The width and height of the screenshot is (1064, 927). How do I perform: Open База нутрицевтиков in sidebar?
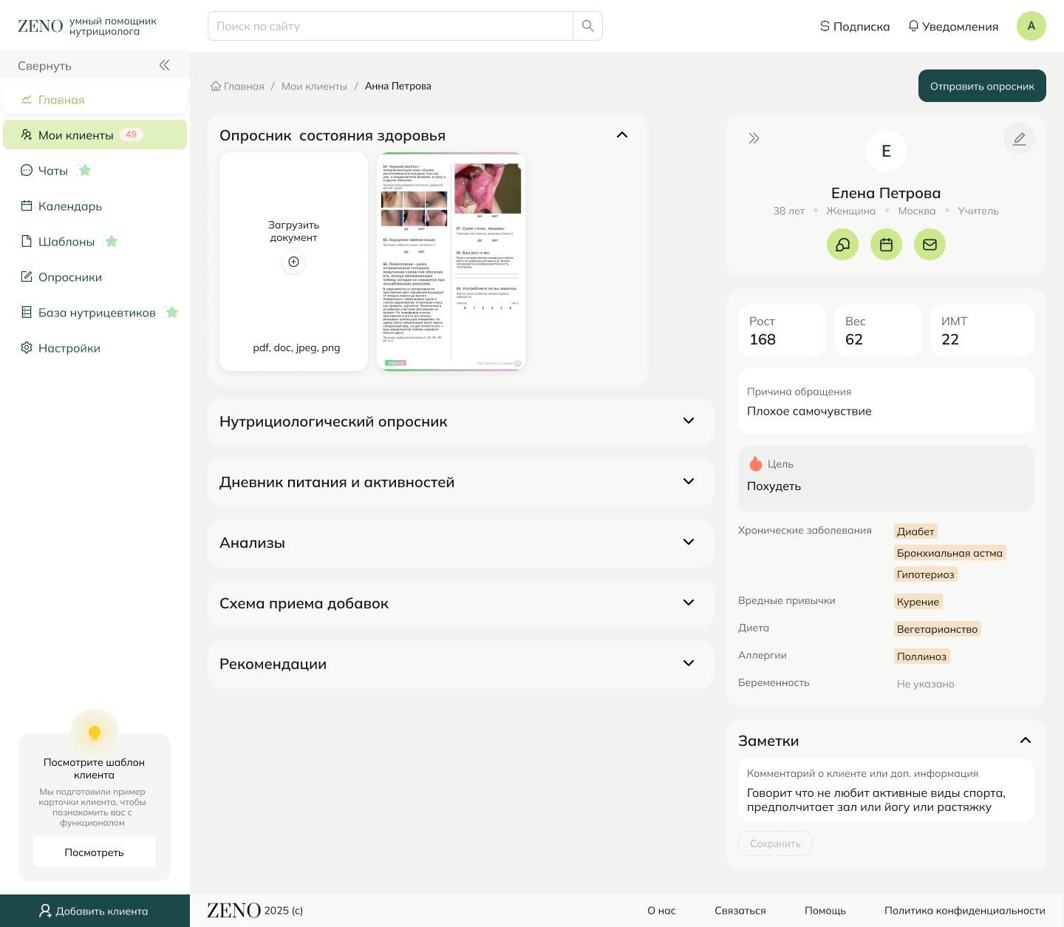[x=95, y=312]
